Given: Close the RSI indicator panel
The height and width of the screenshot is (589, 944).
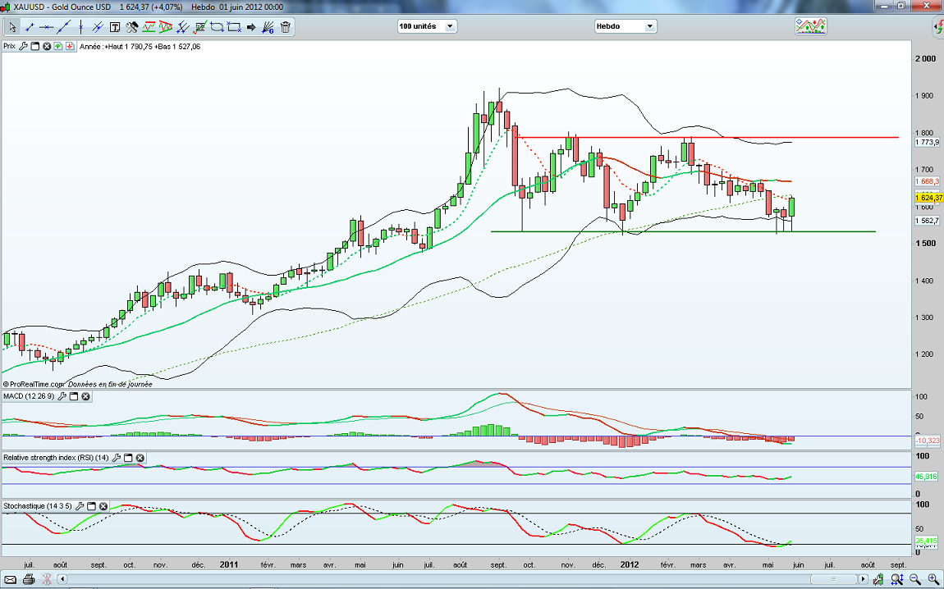Looking at the screenshot, I should click(140, 458).
